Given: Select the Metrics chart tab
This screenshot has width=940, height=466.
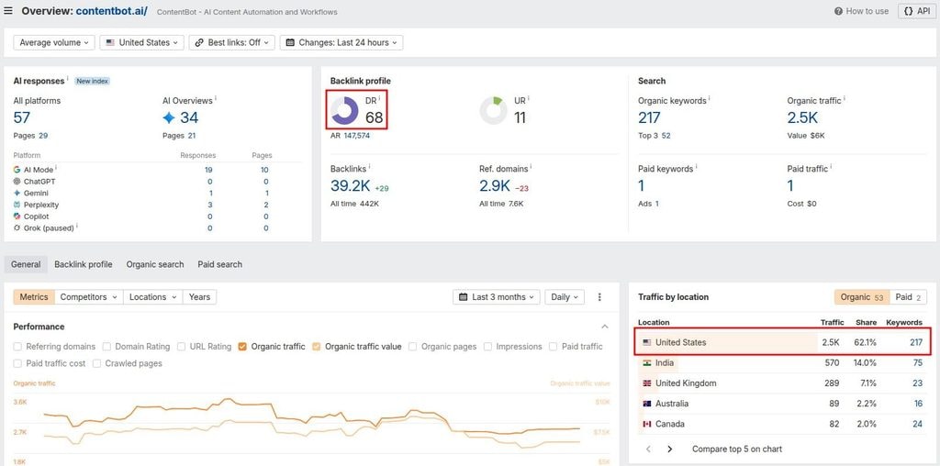Looking at the screenshot, I should click(34, 297).
